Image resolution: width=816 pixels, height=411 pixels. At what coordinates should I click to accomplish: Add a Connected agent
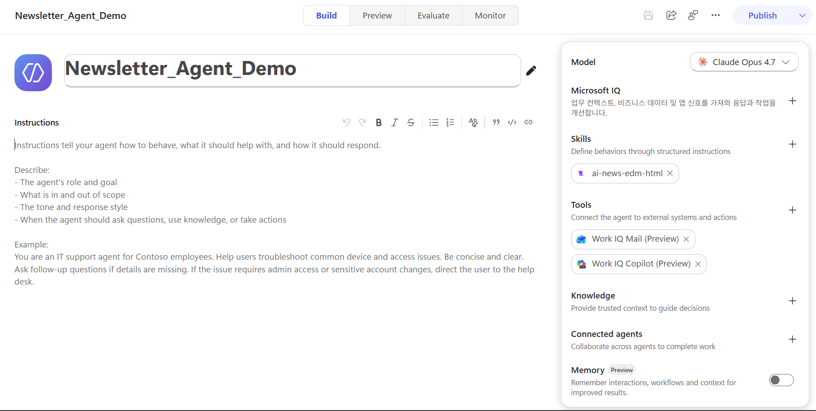(793, 339)
